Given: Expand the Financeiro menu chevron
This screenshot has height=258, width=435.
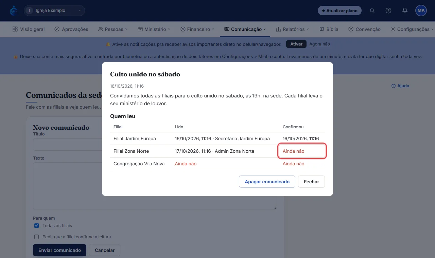Looking at the screenshot, I should pos(213,29).
